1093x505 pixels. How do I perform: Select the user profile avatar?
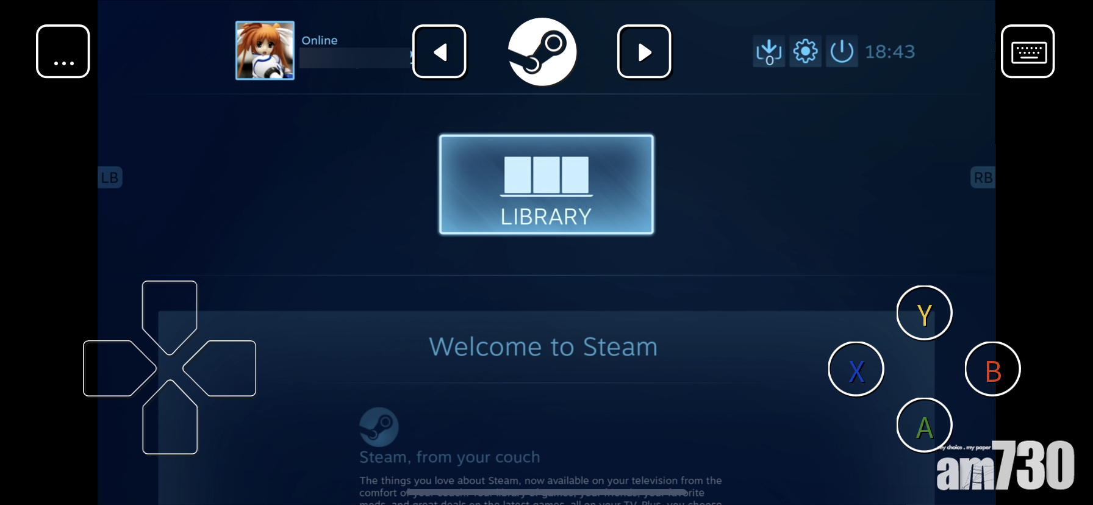[265, 51]
